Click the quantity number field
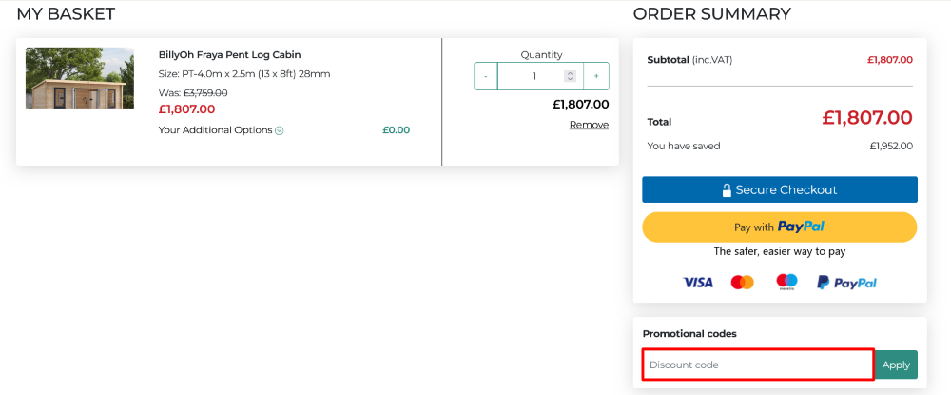 pyautogui.click(x=540, y=76)
